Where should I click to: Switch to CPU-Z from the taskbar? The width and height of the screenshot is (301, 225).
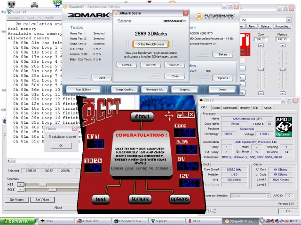56,221
